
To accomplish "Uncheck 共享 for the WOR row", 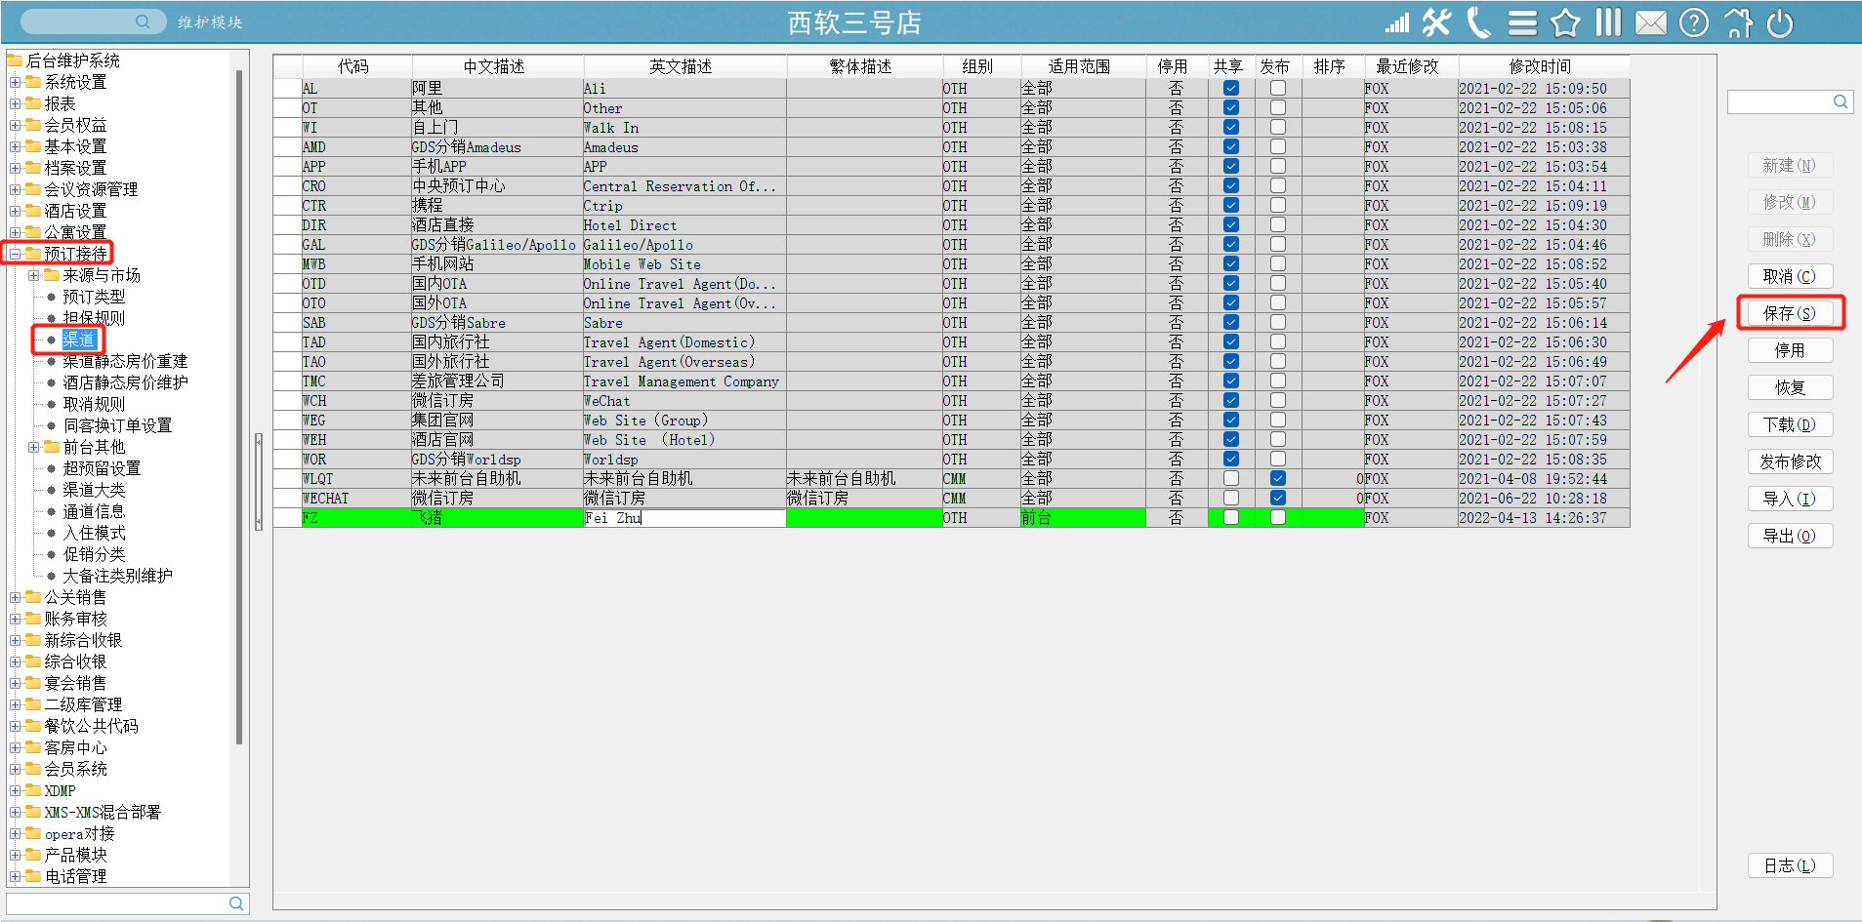I will (x=1231, y=459).
